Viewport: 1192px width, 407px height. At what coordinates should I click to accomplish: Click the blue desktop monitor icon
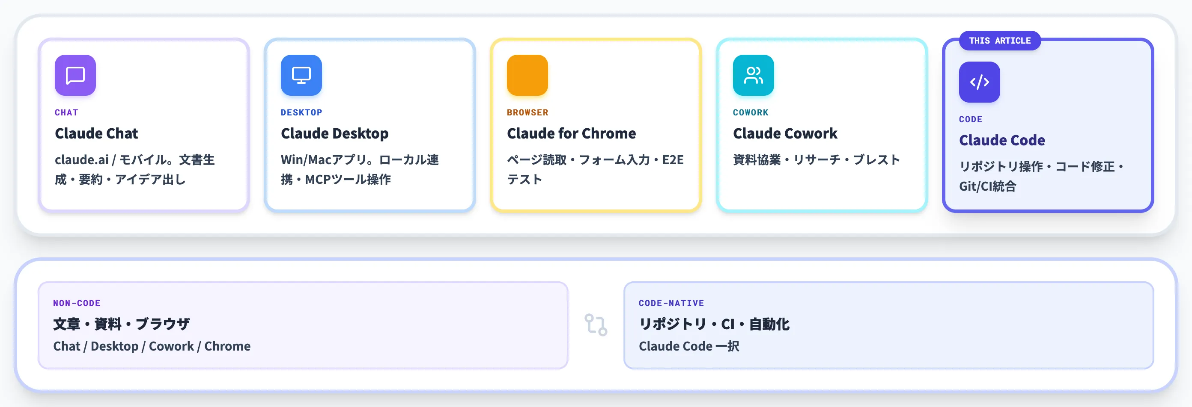point(301,75)
